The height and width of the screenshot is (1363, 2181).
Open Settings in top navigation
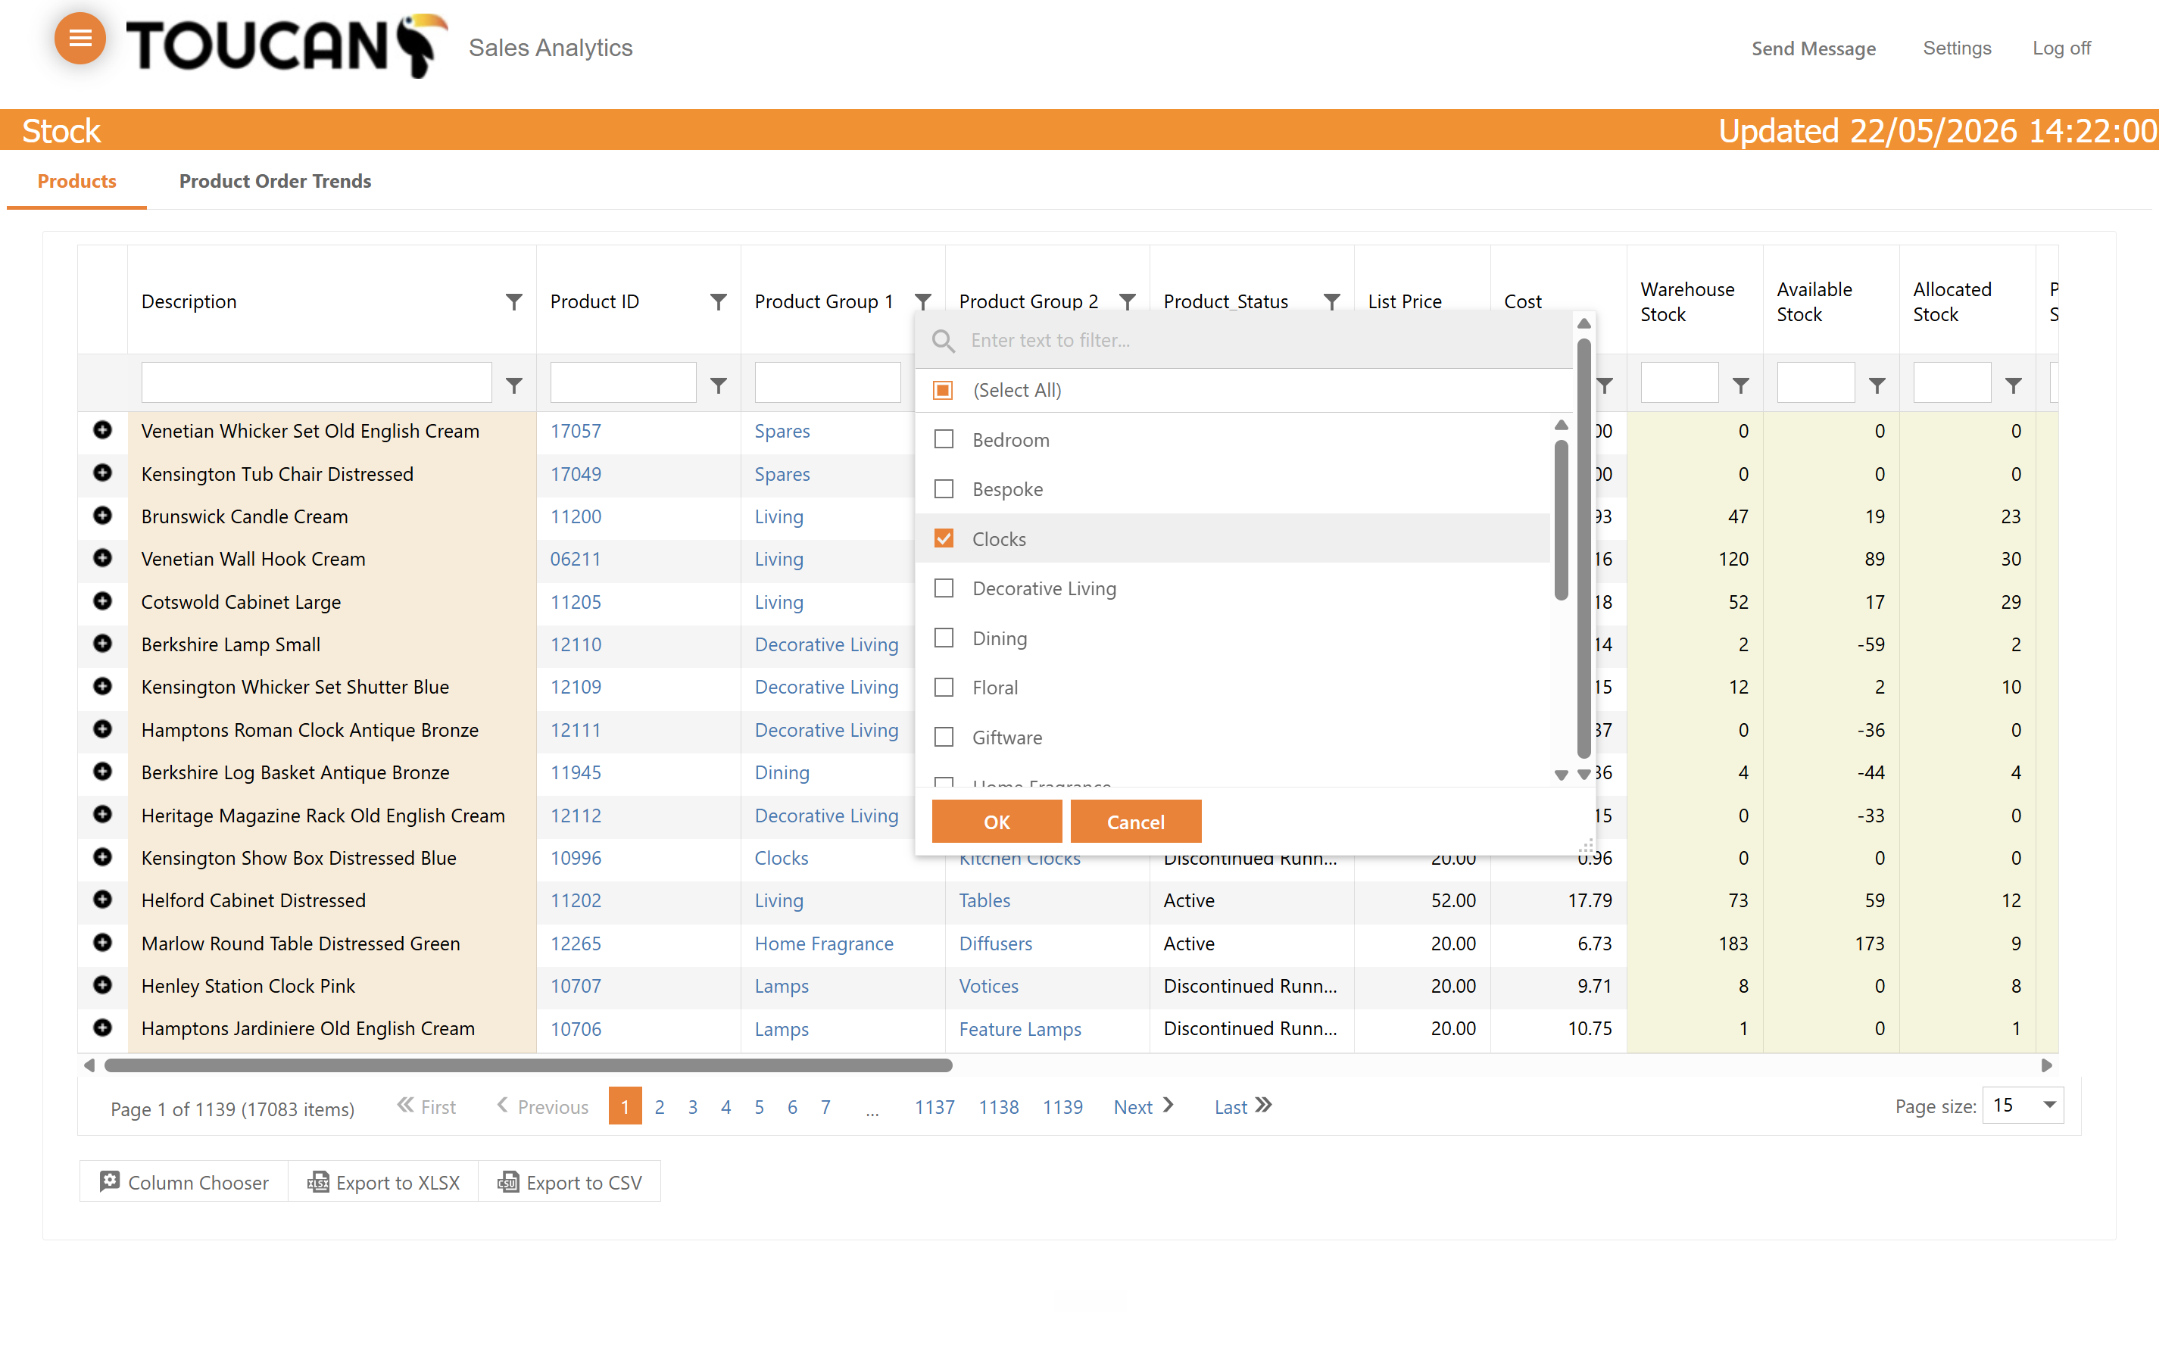pos(1957,48)
